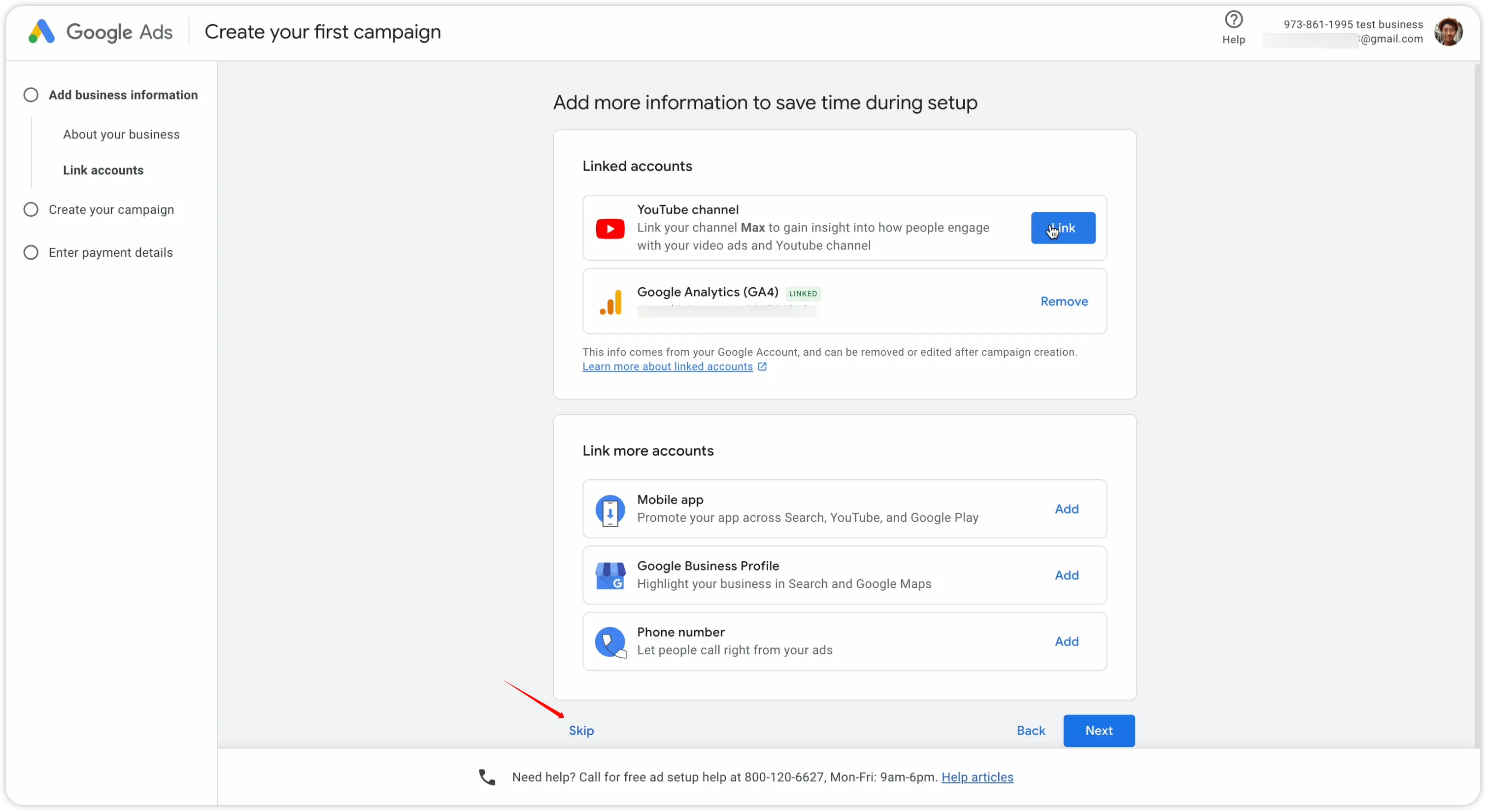Select the Create your campaign step circle
Screen dimensions: 1486x811
coord(31,209)
